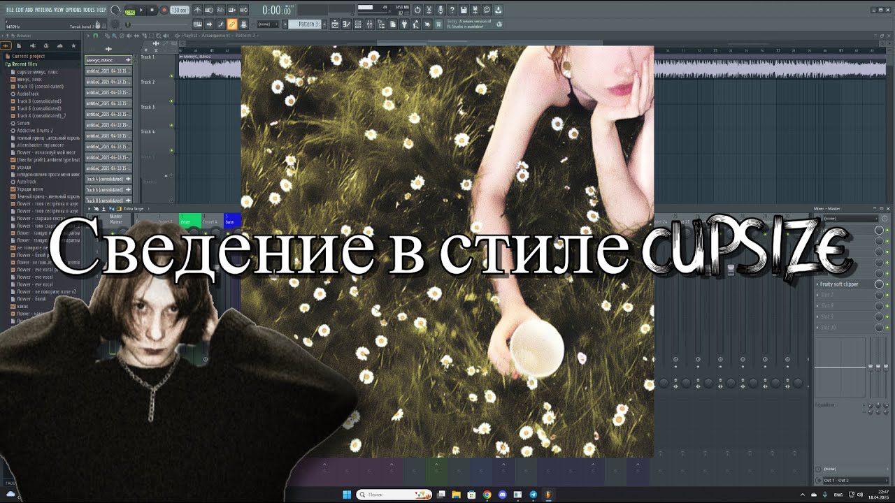
Task: Click the help question-mark icon in toolbar
Action: pyautogui.click(x=452, y=10)
